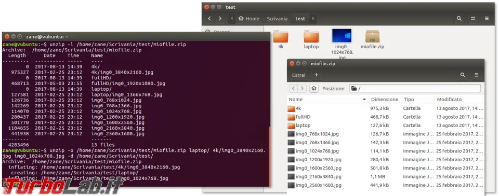Select img0_768x1024.jpg in the archive
The image size is (499, 196).
click(x=385, y=134)
